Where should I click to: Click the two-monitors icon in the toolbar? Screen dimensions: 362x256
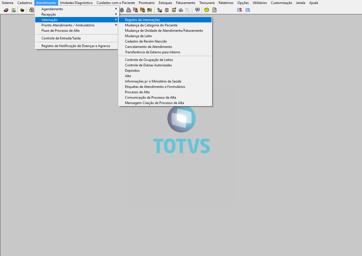click(x=197, y=10)
